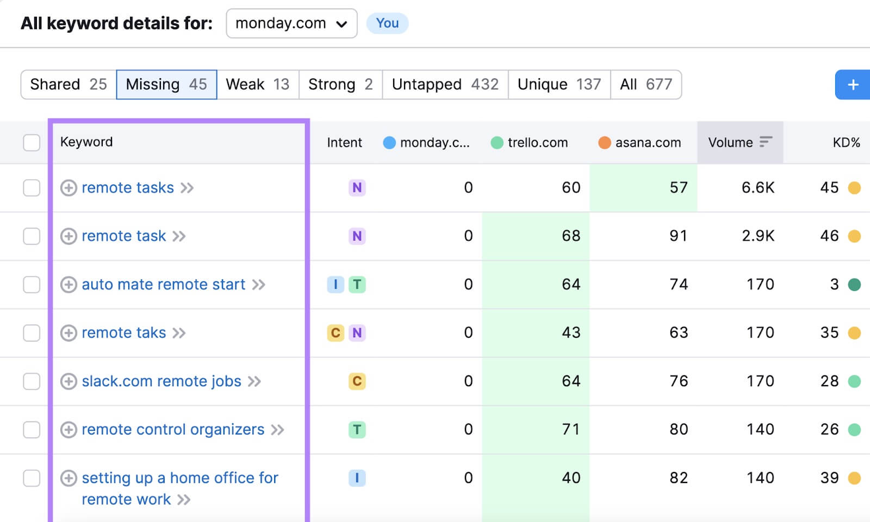Screen dimensions: 870x522
Task: Tick checkbox for remote taks row
Action: (x=32, y=333)
